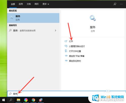
Task: Click the feedback icon in search header
Action: click(115, 4)
